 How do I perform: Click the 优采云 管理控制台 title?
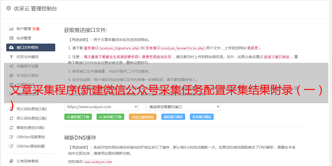(x=35, y=9)
